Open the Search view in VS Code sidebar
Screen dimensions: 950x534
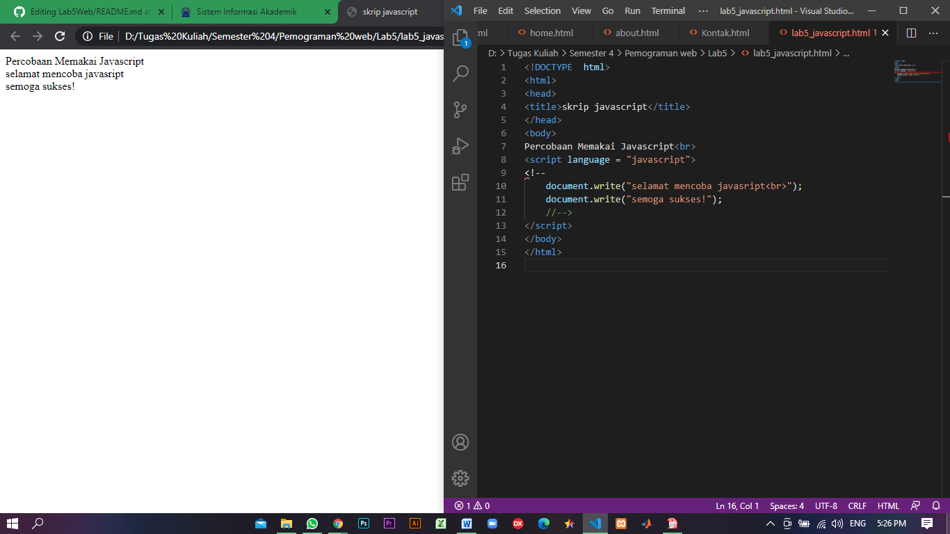click(x=460, y=73)
